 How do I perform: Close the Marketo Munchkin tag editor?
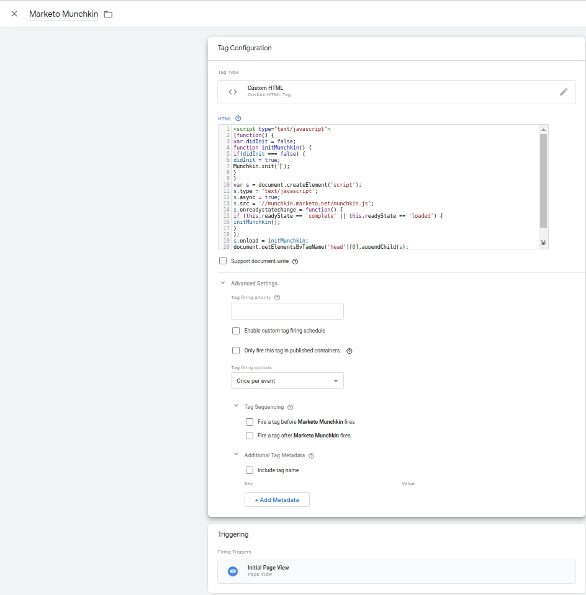[14, 14]
